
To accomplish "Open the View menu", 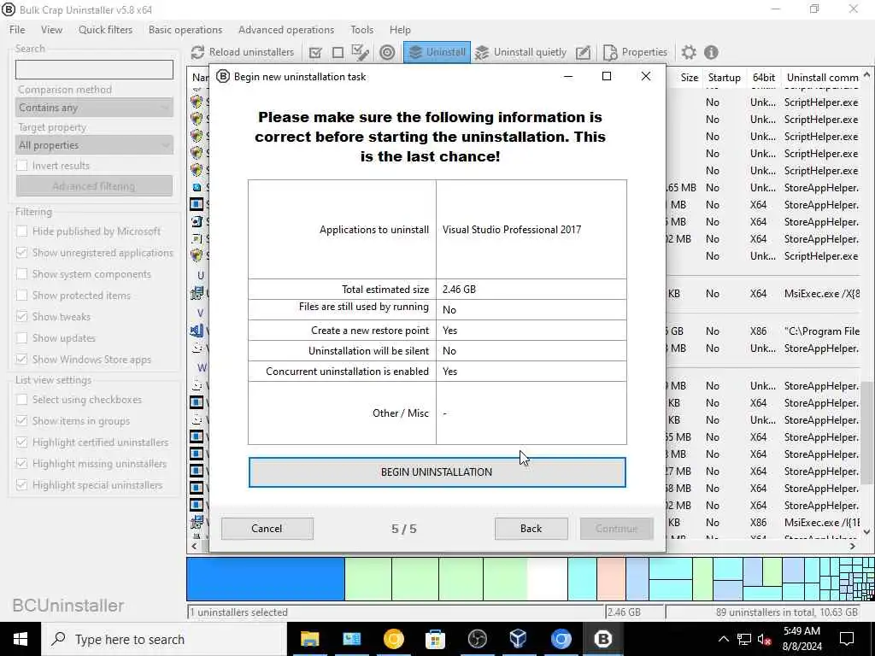I will tap(51, 30).
